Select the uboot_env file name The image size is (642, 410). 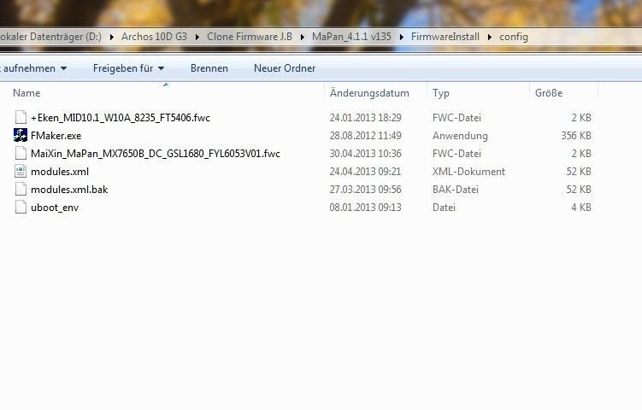tap(55, 208)
